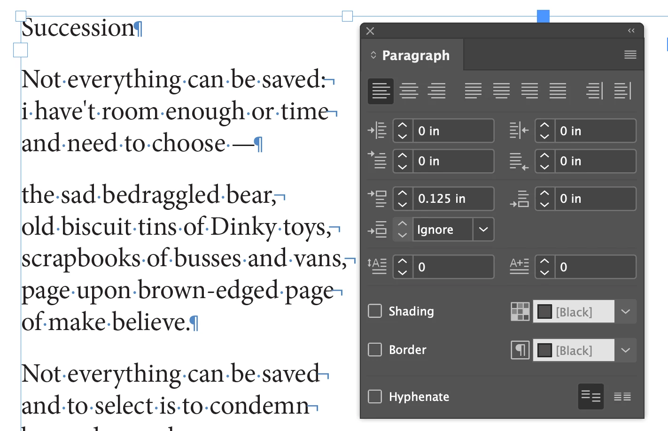The width and height of the screenshot is (668, 431).
Task: Click the Drop Cap Characters icon
Action: pyautogui.click(x=519, y=266)
